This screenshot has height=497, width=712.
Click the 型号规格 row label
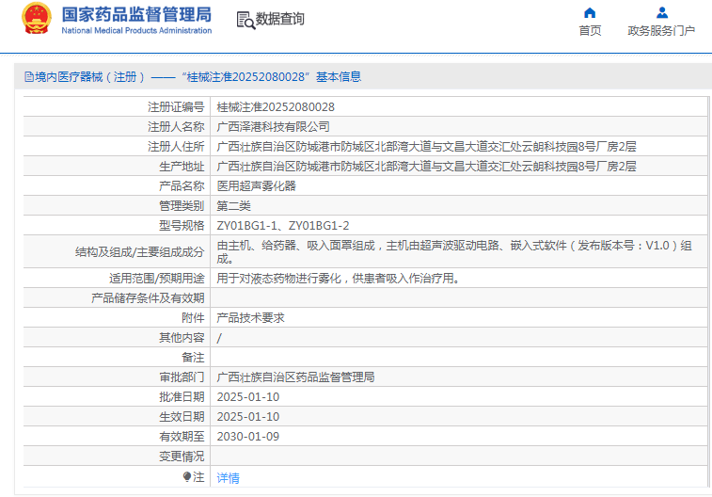click(x=182, y=226)
